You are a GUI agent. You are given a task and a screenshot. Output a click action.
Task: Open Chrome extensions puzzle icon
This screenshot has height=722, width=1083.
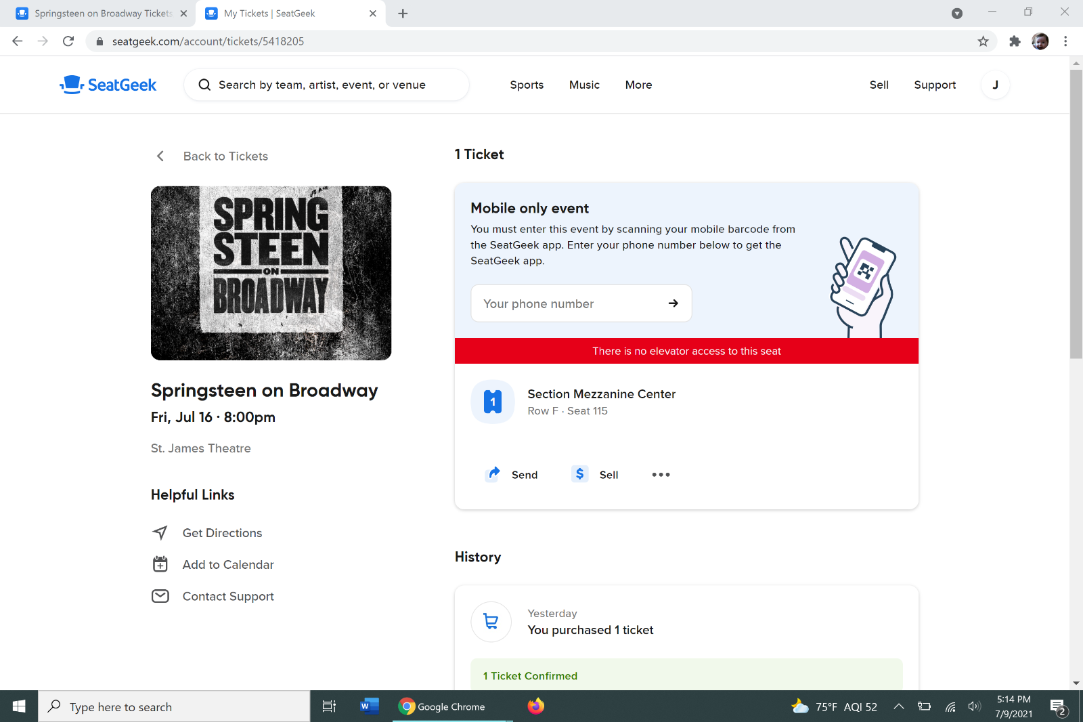coord(1015,41)
